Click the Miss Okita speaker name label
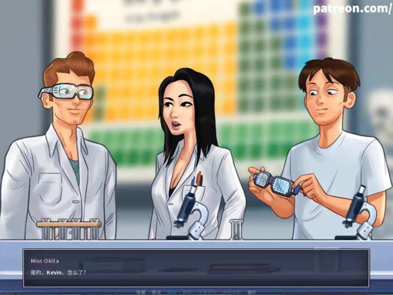This screenshot has width=393, height=295. click(45, 261)
